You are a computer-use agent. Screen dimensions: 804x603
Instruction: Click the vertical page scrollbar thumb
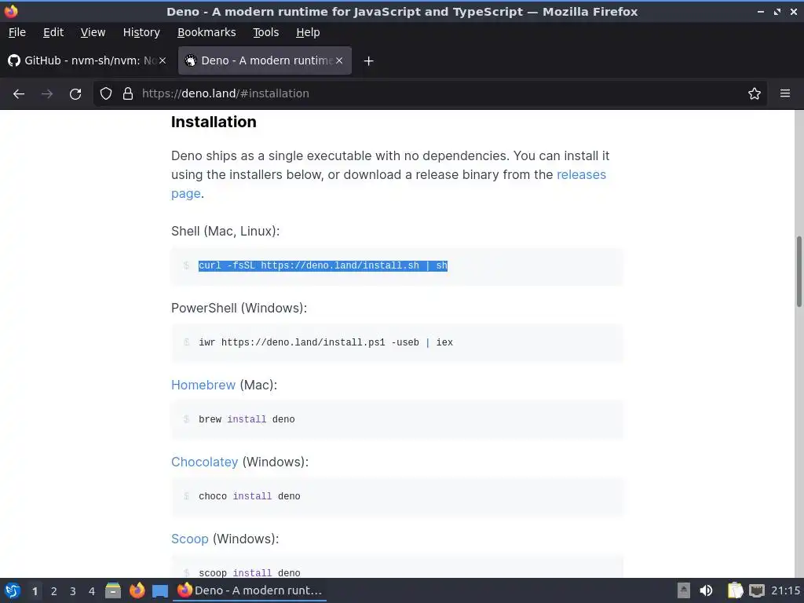click(799, 272)
